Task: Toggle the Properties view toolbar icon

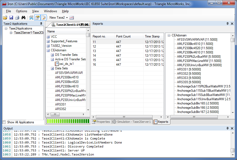Action: point(37,18)
